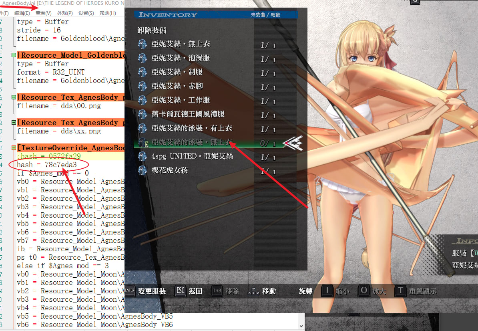The width and height of the screenshot is (478, 331).
Task: Click the 服裝 label in the INFO panel
Action: point(459,253)
